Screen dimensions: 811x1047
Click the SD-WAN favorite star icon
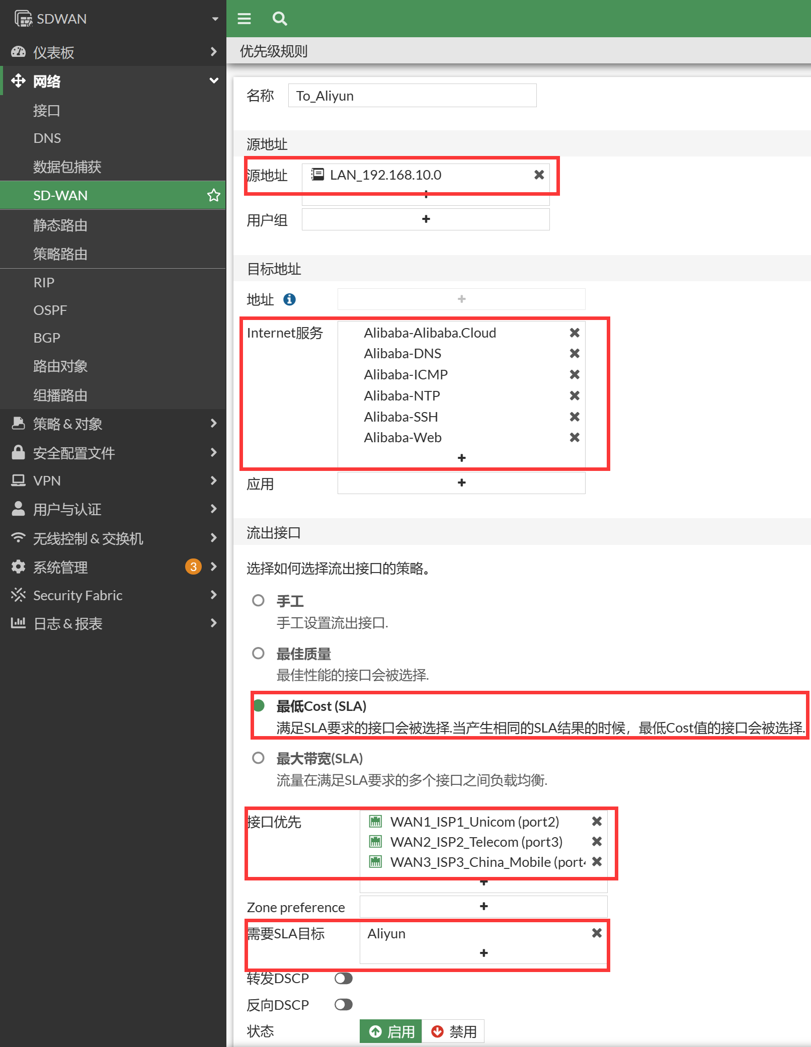click(214, 195)
